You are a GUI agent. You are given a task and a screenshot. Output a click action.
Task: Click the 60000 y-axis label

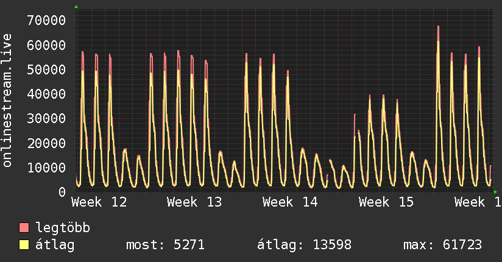click(46, 45)
